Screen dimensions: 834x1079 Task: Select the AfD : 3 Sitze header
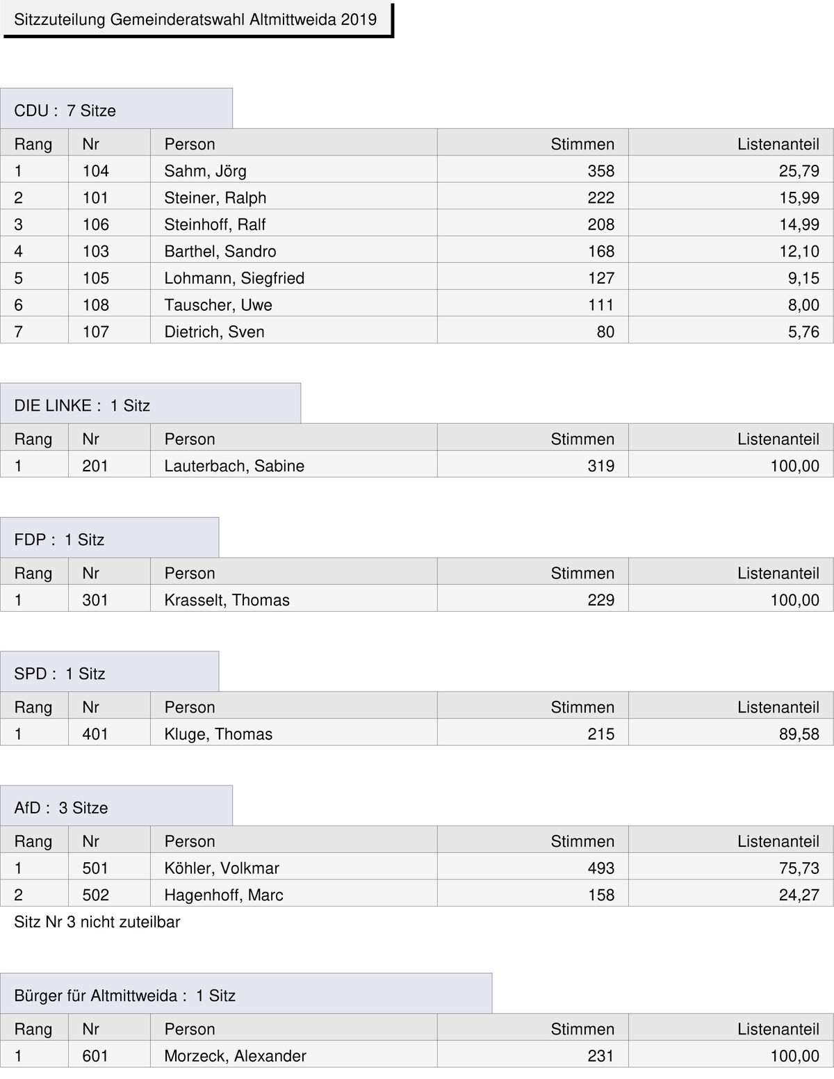pyautogui.click(x=116, y=806)
